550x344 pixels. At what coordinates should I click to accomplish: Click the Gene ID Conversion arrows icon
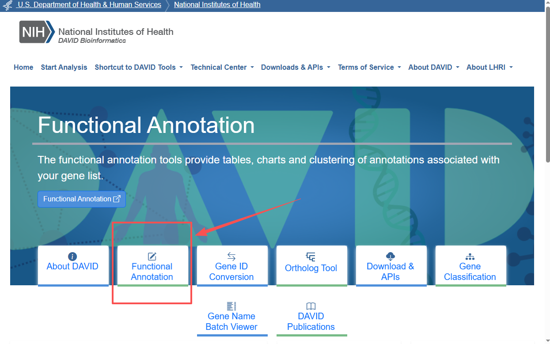(231, 257)
